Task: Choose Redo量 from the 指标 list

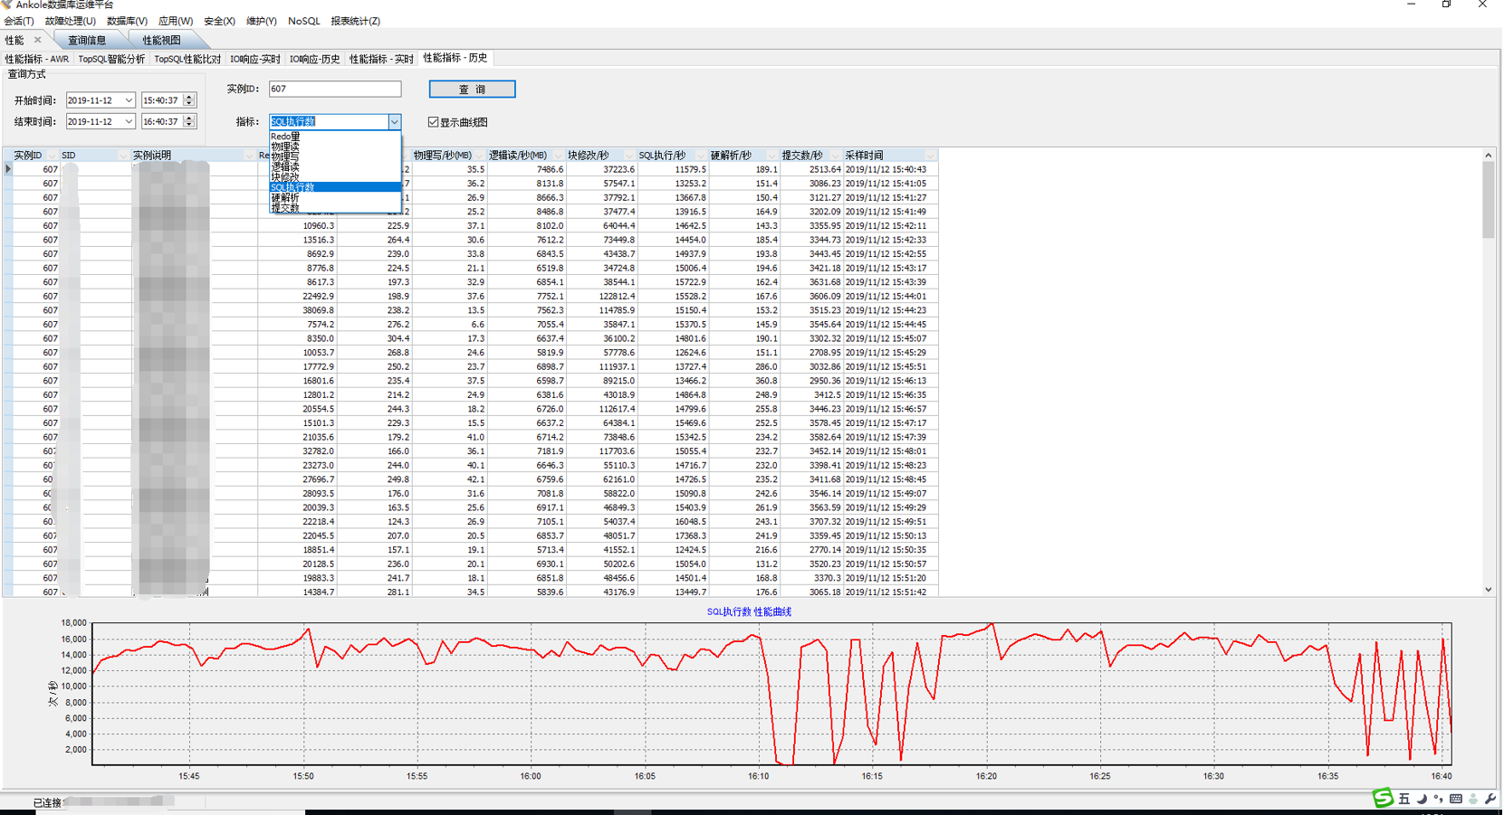Action: [335, 137]
